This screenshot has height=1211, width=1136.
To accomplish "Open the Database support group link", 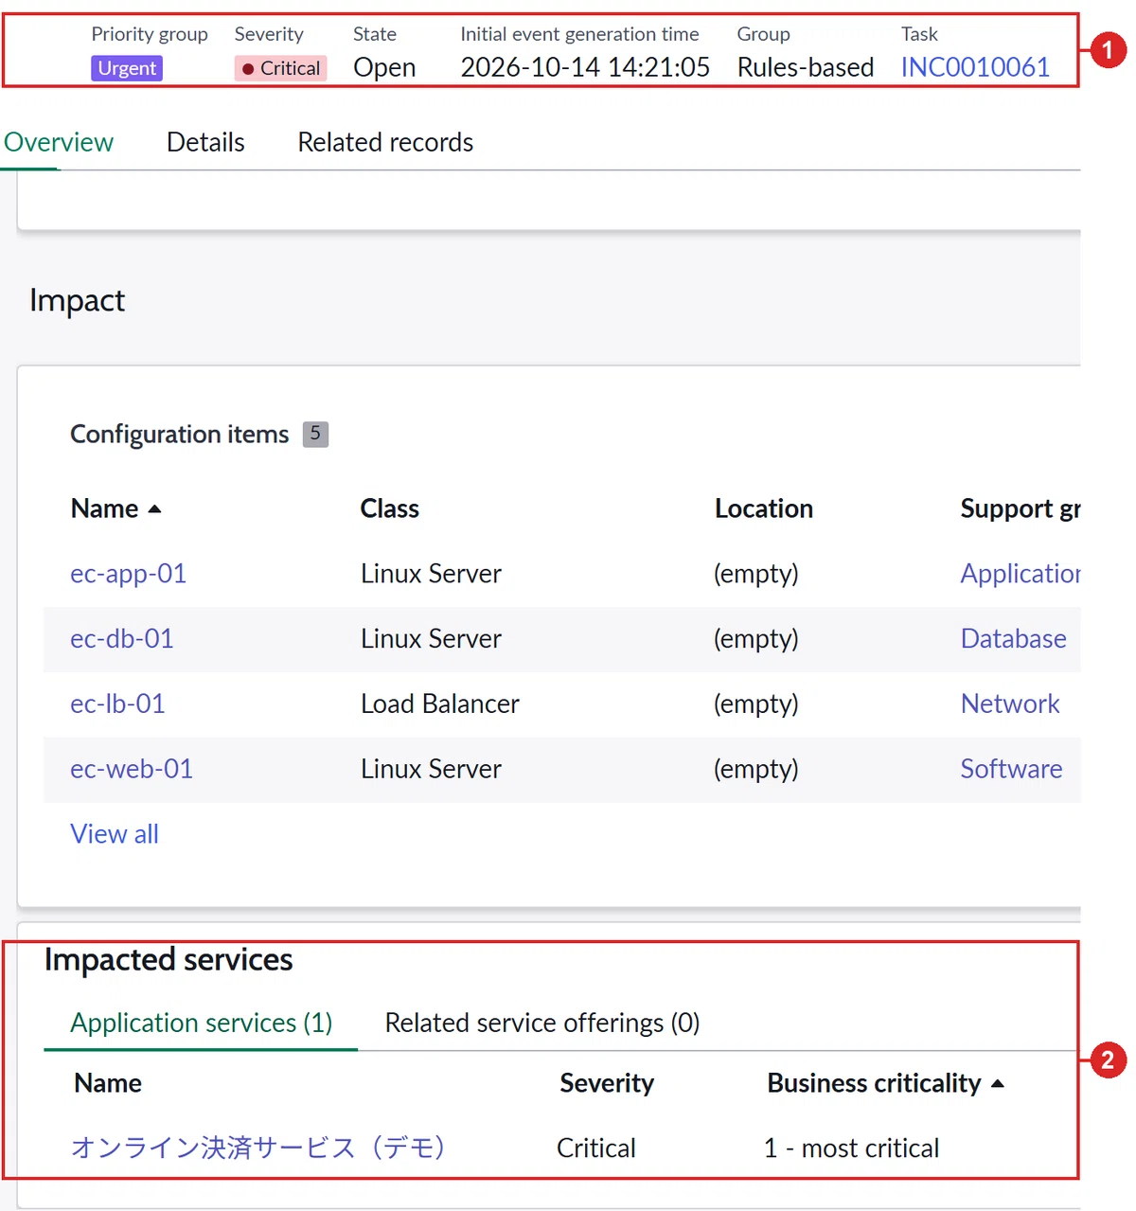I will 1013,639.
